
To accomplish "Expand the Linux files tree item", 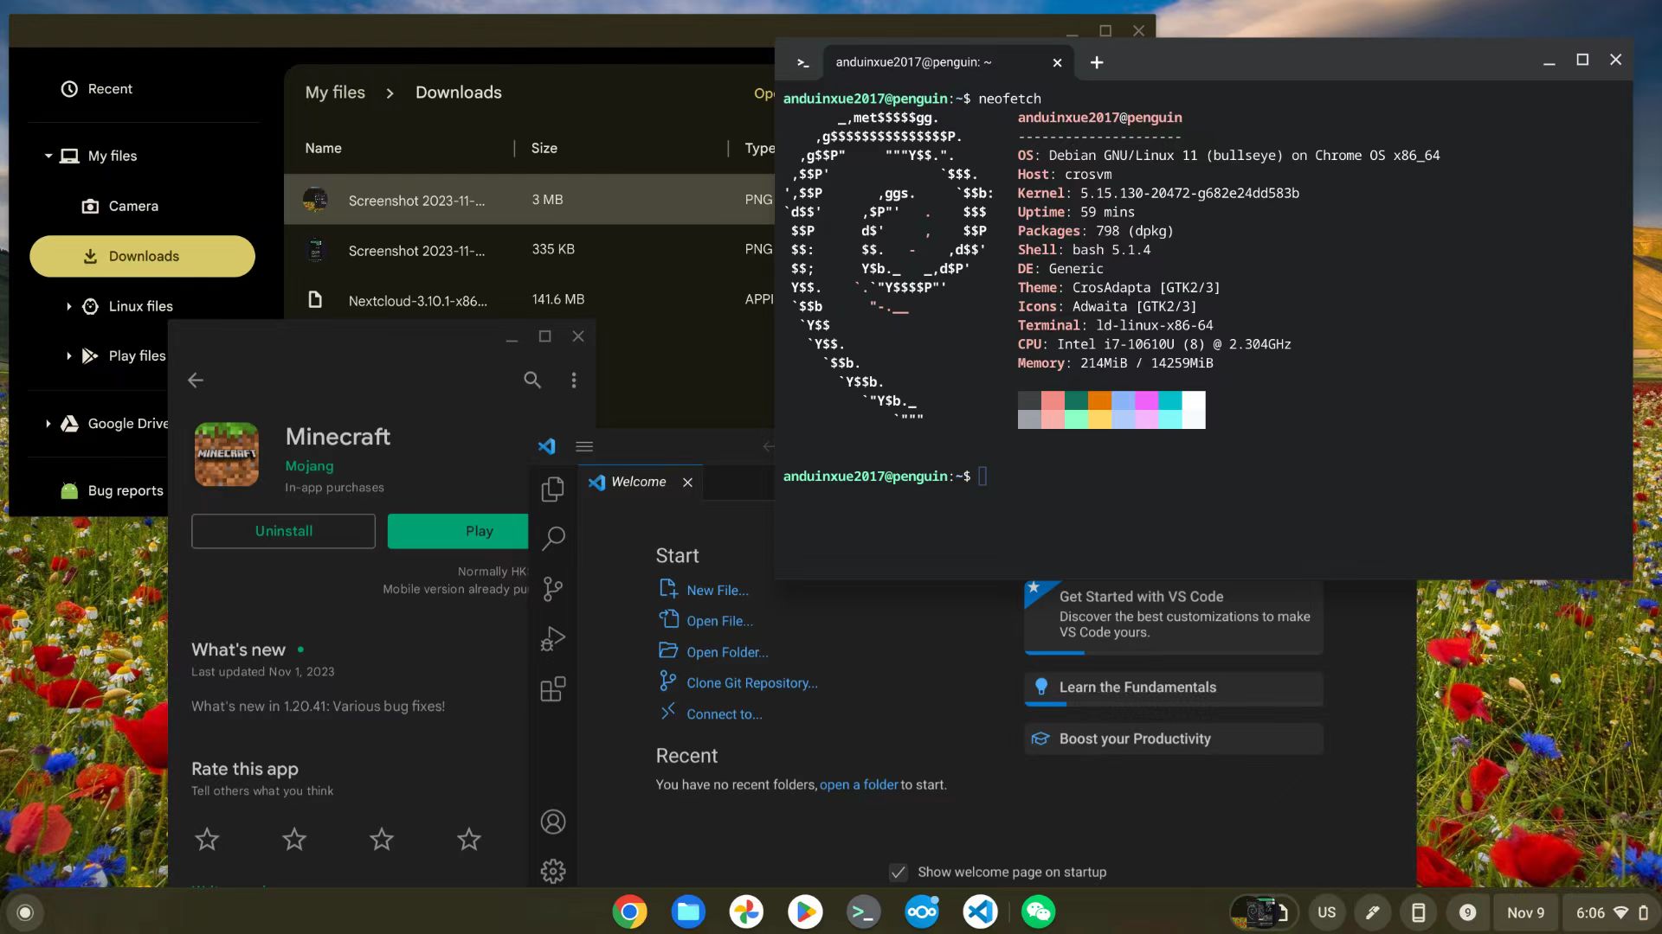I will coord(68,306).
